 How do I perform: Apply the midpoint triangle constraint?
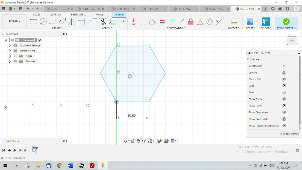(x=200, y=22)
